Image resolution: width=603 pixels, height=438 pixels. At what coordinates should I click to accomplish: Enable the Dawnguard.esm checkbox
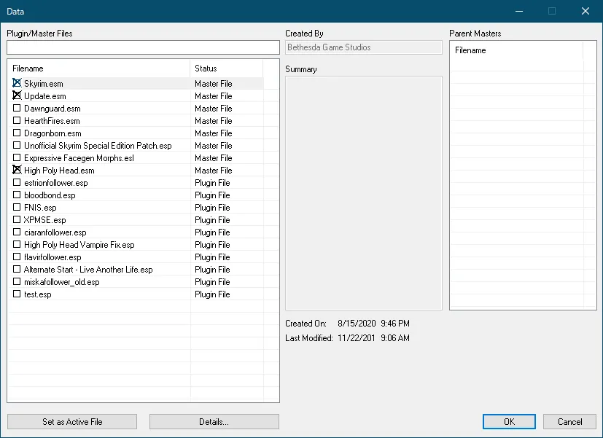[x=17, y=109]
